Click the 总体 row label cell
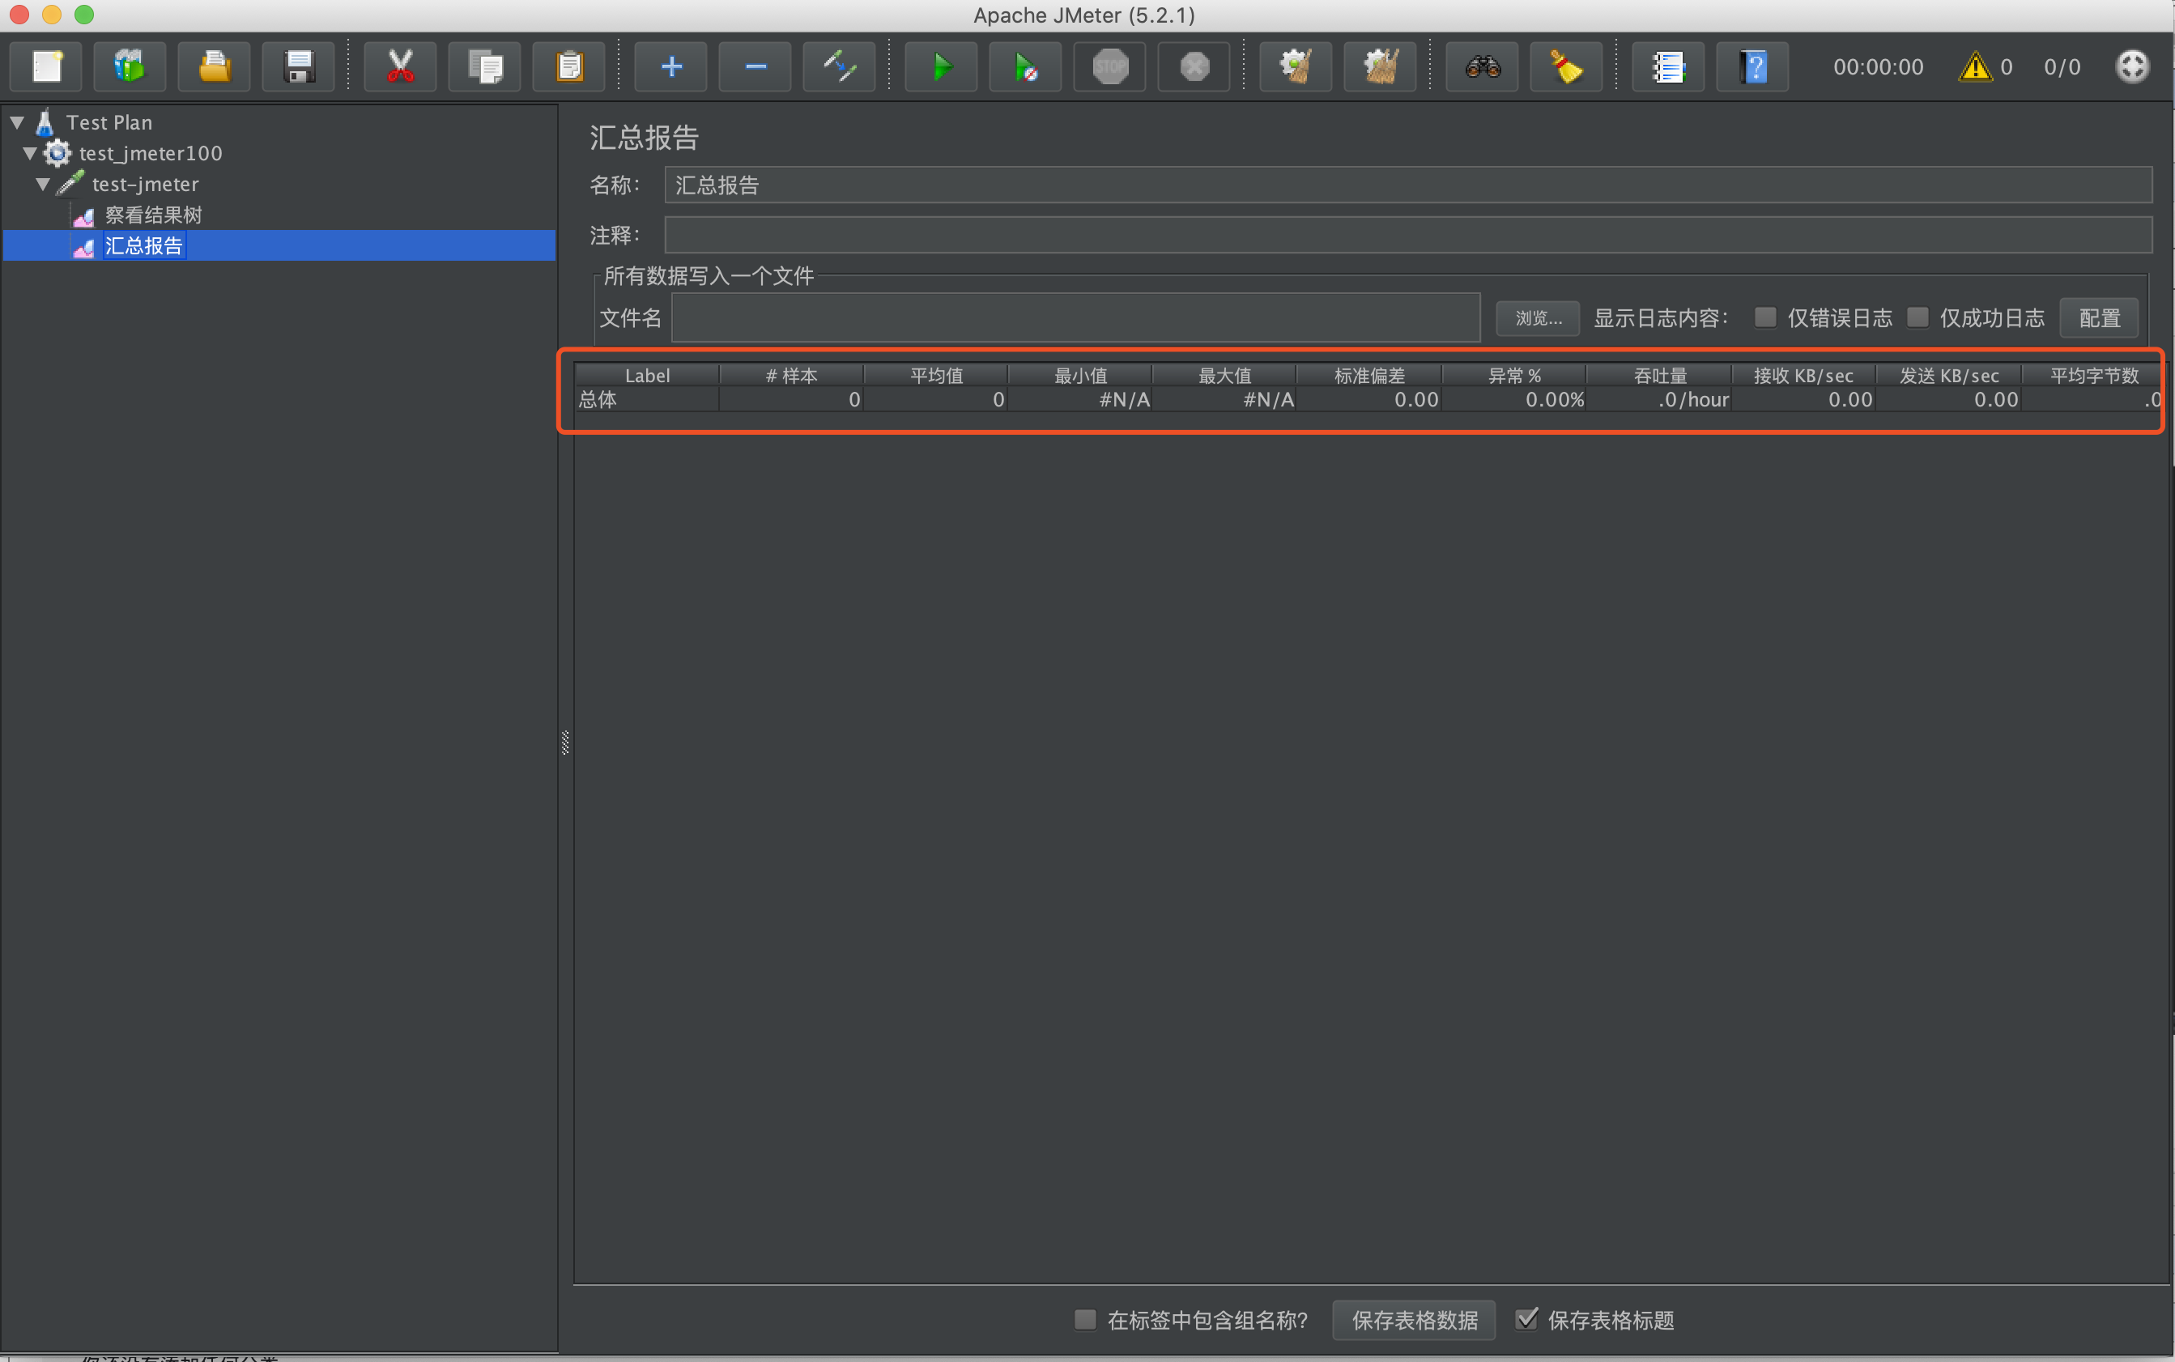The height and width of the screenshot is (1362, 2175). 647,400
